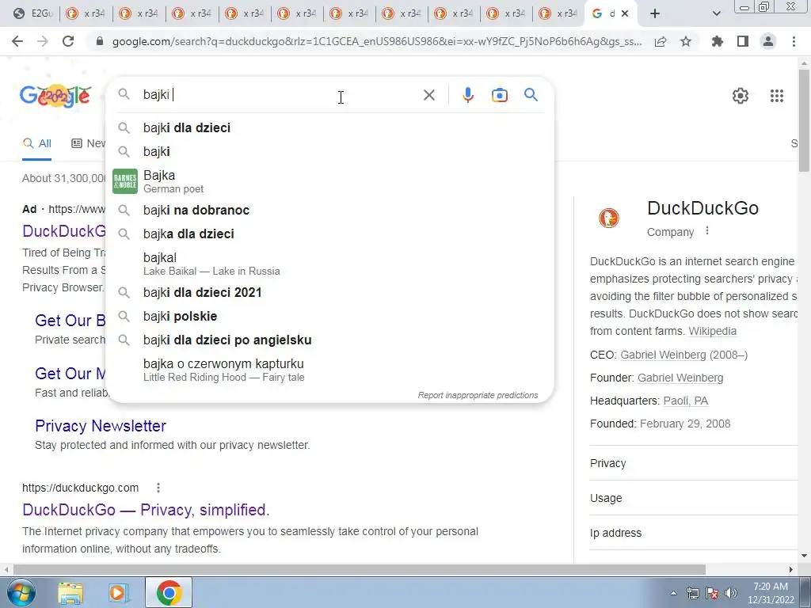The height and width of the screenshot is (608, 811).
Task: Click the vertical page scrollbar
Action: (x=804, y=119)
